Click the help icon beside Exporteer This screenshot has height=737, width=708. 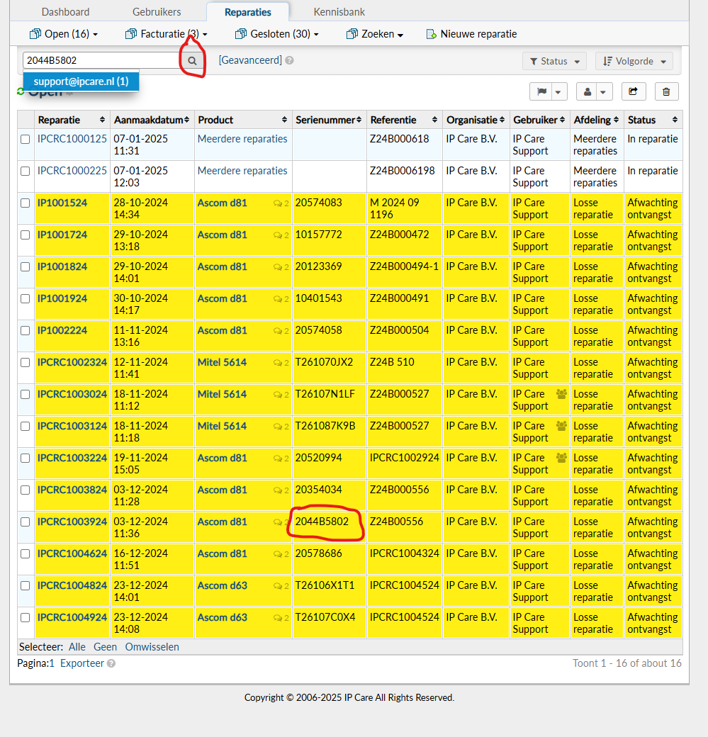[111, 664]
